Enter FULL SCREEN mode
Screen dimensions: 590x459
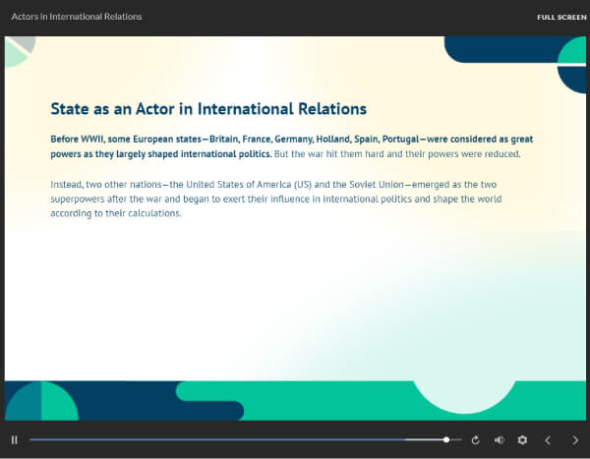[561, 18]
